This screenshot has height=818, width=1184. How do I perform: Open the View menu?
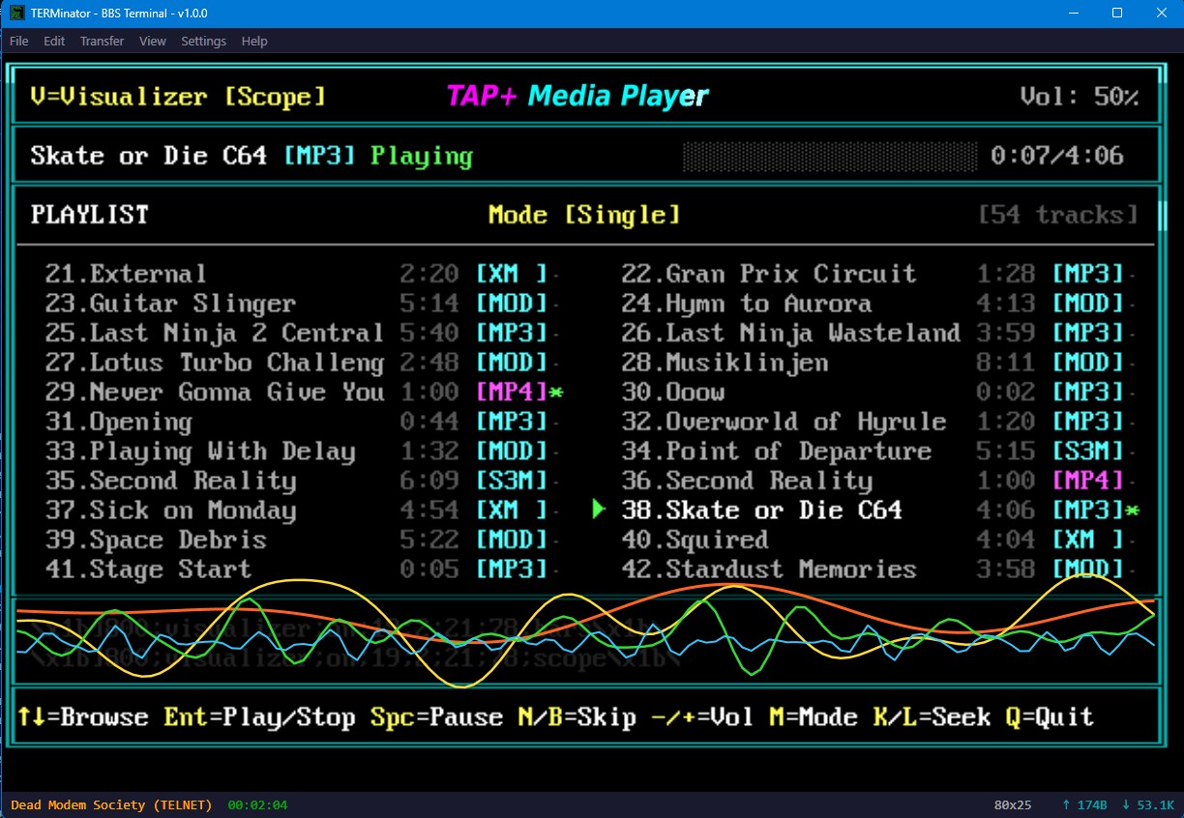click(152, 41)
